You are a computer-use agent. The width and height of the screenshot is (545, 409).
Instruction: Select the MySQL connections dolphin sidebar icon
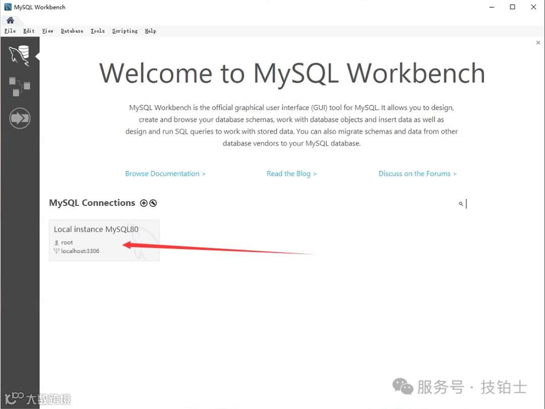click(x=20, y=56)
